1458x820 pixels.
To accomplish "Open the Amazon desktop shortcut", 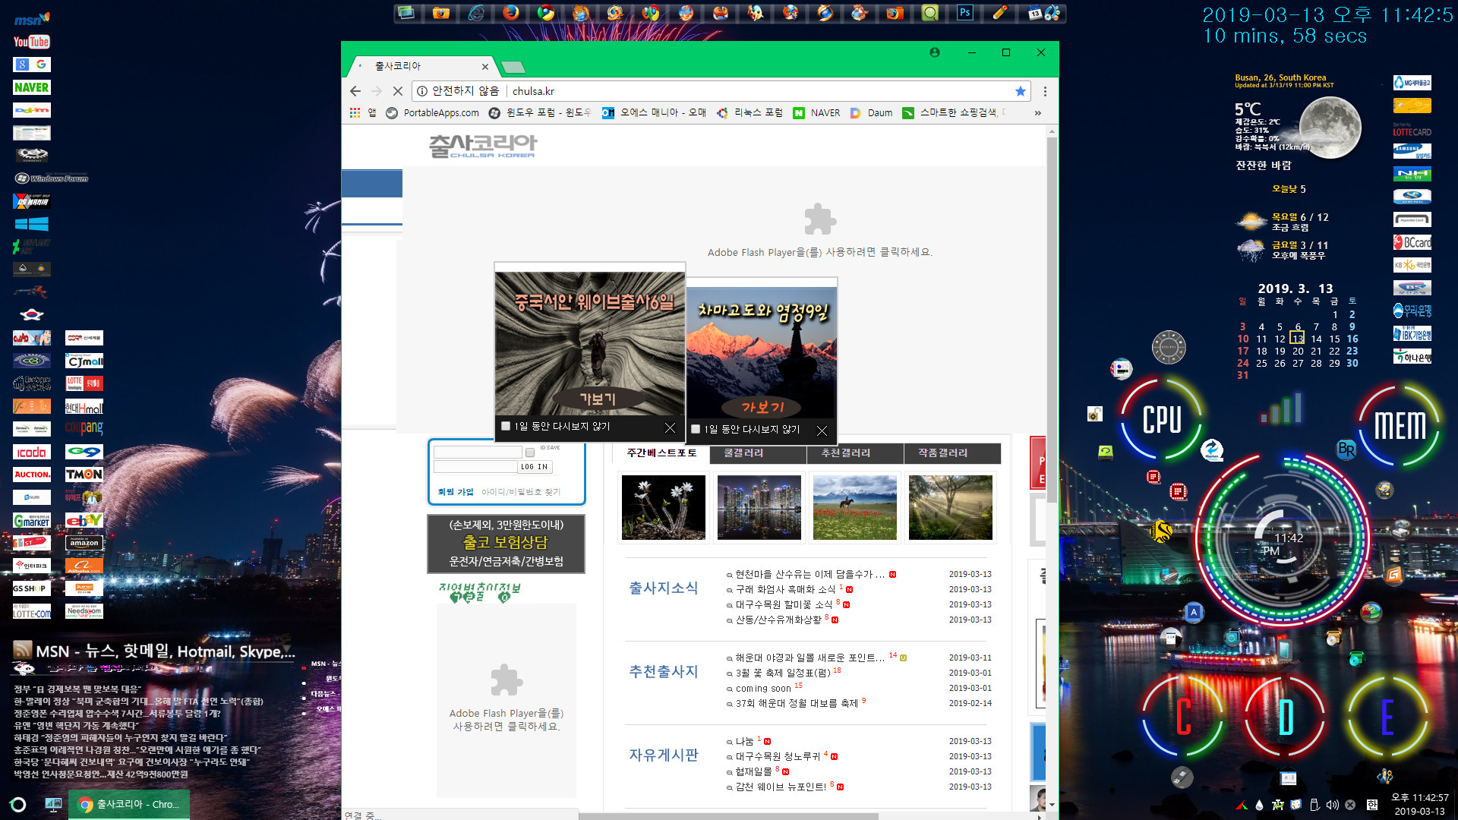I will pyautogui.click(x=84, y=543).
